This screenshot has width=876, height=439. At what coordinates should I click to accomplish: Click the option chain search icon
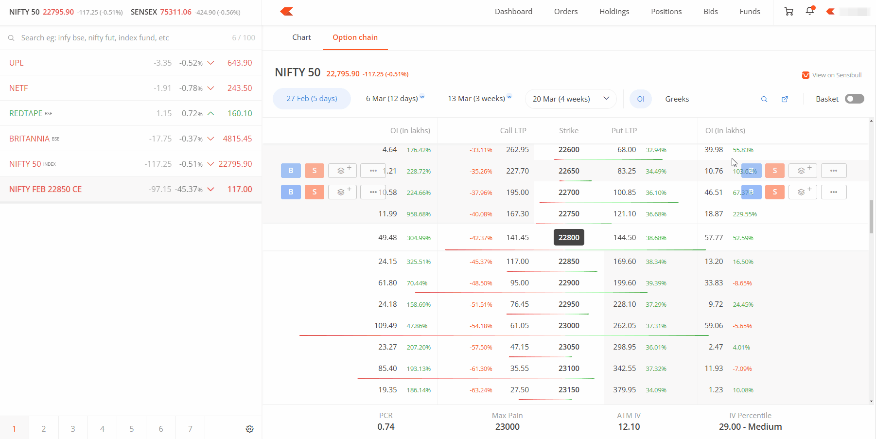click(764, 99)
